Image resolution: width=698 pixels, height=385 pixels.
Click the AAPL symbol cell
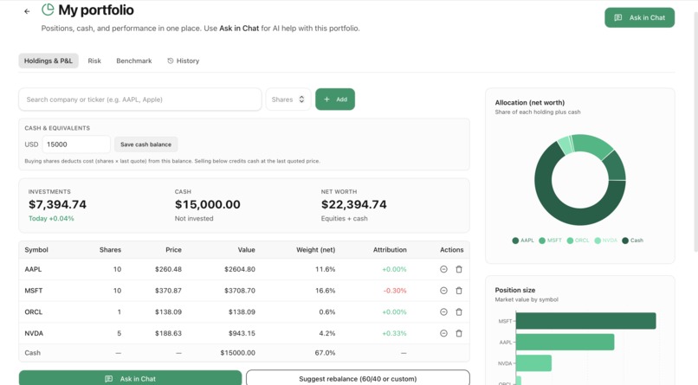pos(33,269)
